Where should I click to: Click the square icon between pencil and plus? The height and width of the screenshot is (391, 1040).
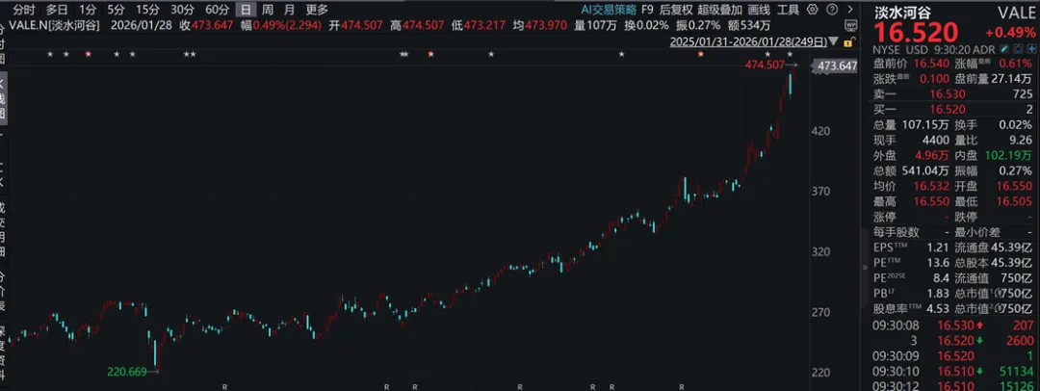pyautogui.click(x=1018, y=49)
